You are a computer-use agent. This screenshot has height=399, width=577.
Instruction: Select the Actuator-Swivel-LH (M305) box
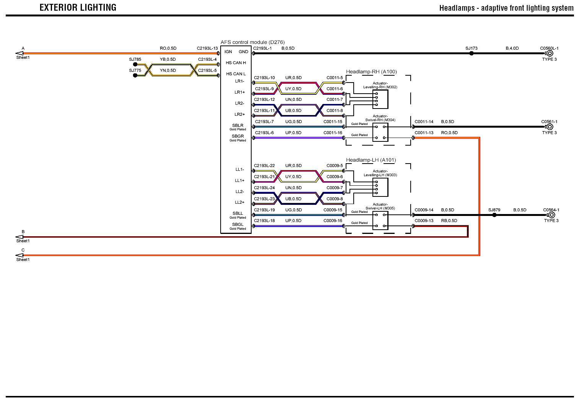380,221
